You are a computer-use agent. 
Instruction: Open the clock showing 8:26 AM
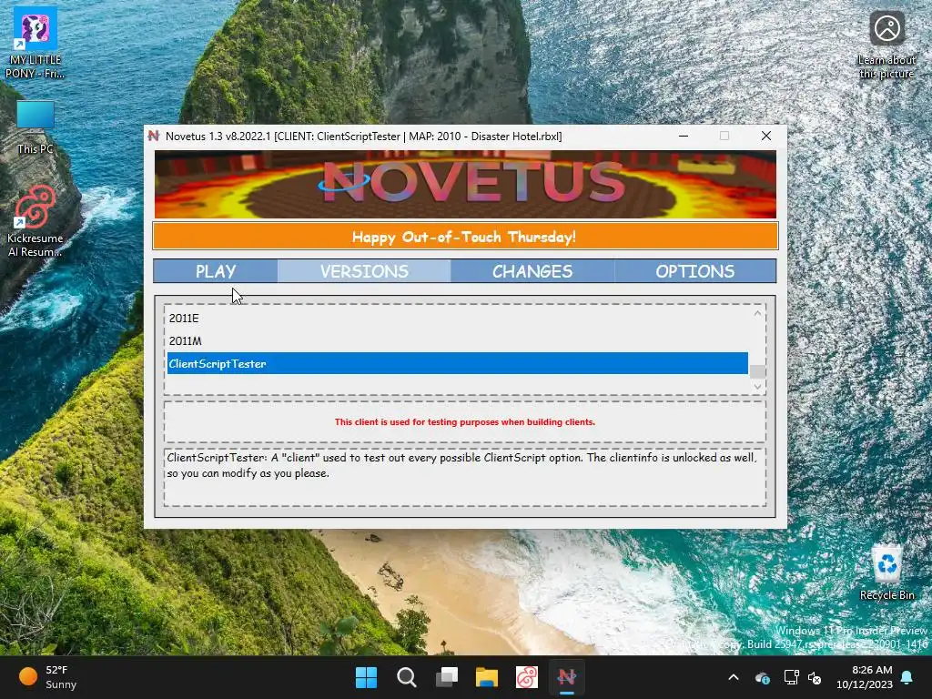tap(865, 677)
